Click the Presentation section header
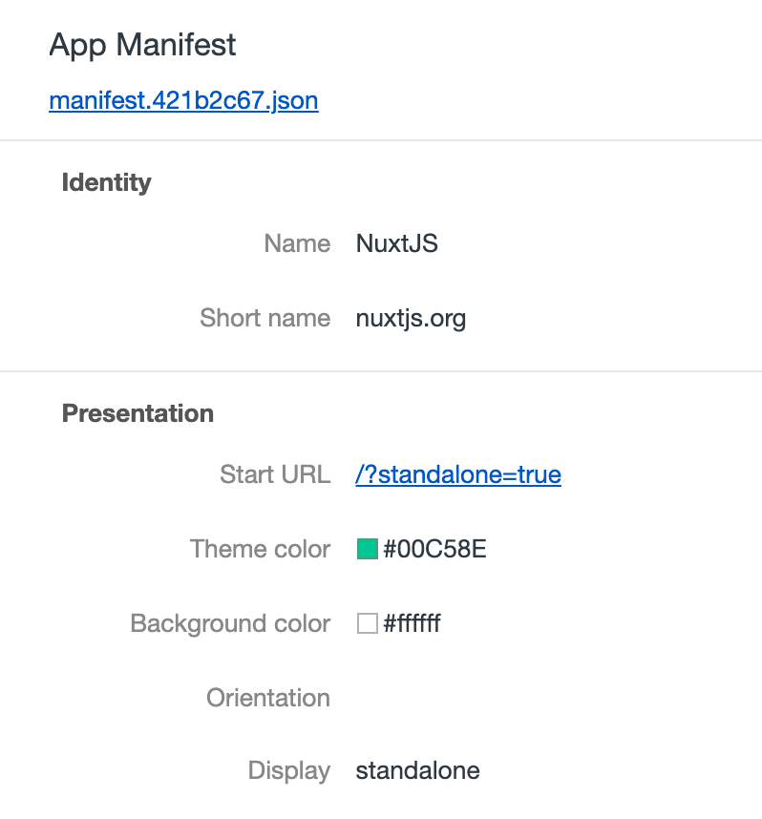Viewport: 762px width, 819px height. 138,414
